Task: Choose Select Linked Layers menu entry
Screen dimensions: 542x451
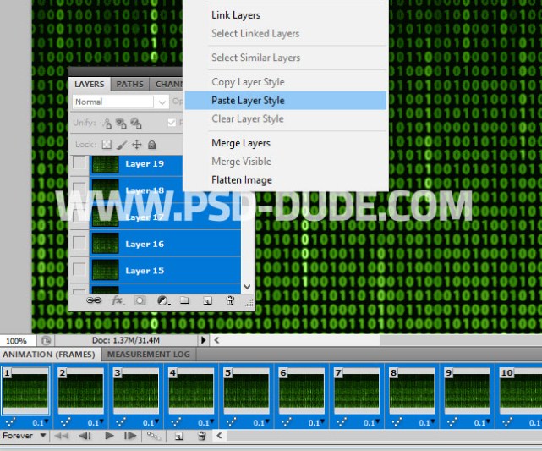Action: tap(286, 34)
